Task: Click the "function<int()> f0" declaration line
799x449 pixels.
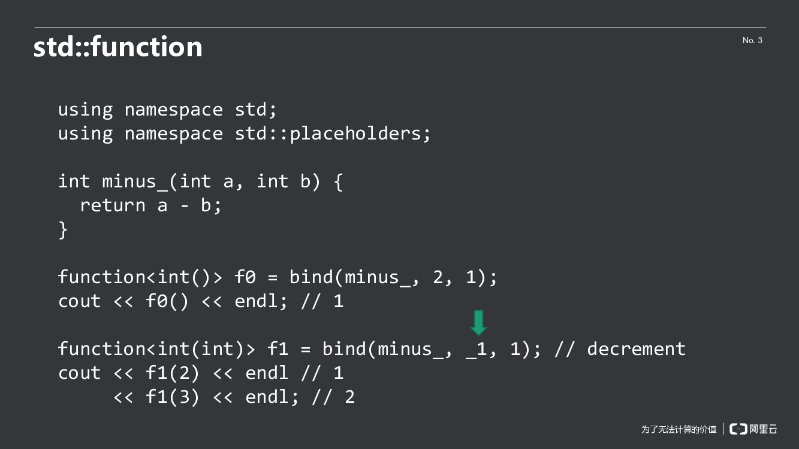Action: tap(140, 277)
